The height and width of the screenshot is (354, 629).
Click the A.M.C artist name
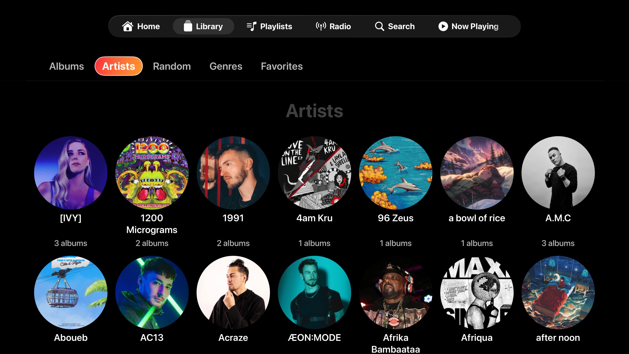pos(558,218)
